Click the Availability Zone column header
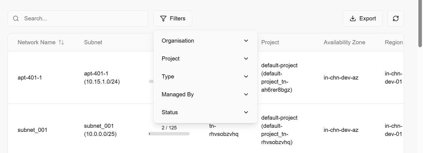Viewport: 423px width, 153px height. [x=344, y=42]
